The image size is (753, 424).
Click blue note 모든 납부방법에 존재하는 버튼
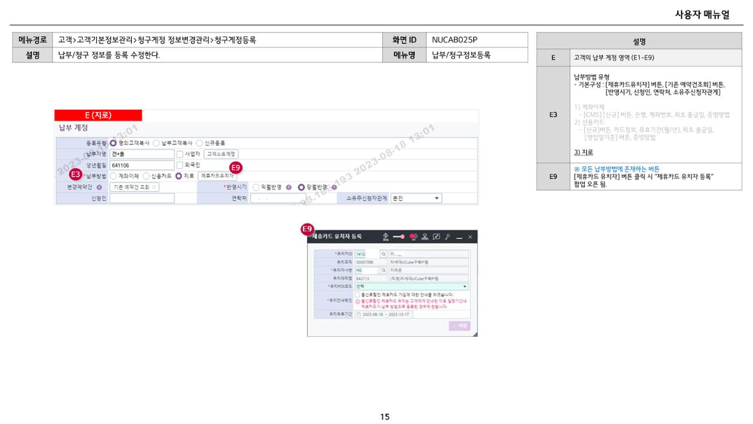[616, 168]
